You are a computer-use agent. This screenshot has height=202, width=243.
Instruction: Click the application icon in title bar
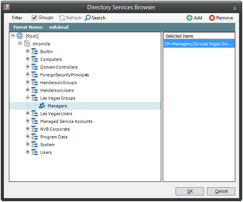pyautogui.click(x=7, y=7)
